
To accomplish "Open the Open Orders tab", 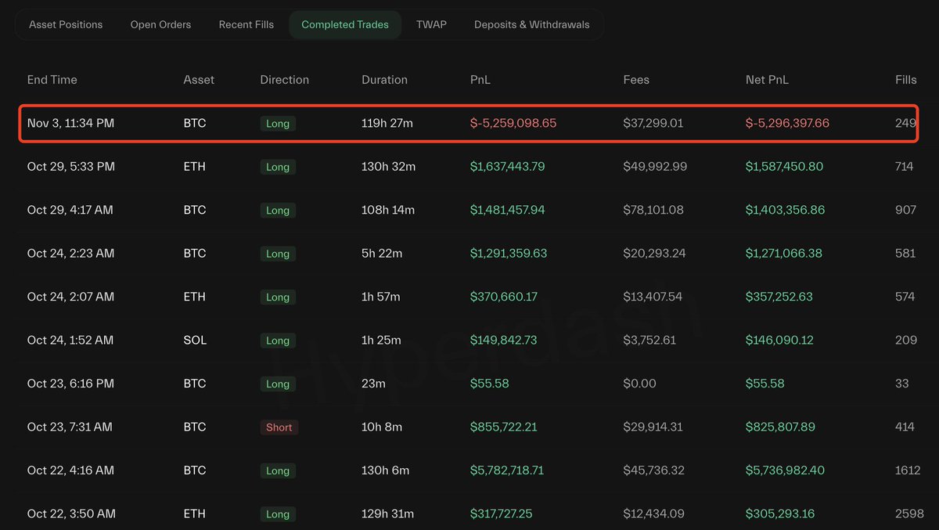I will click(160, 24).
